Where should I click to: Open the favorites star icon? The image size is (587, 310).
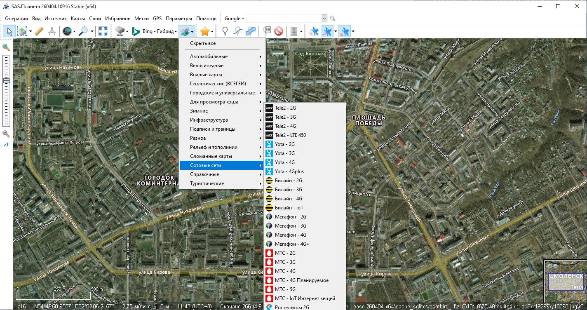click(x=204, y=31)
